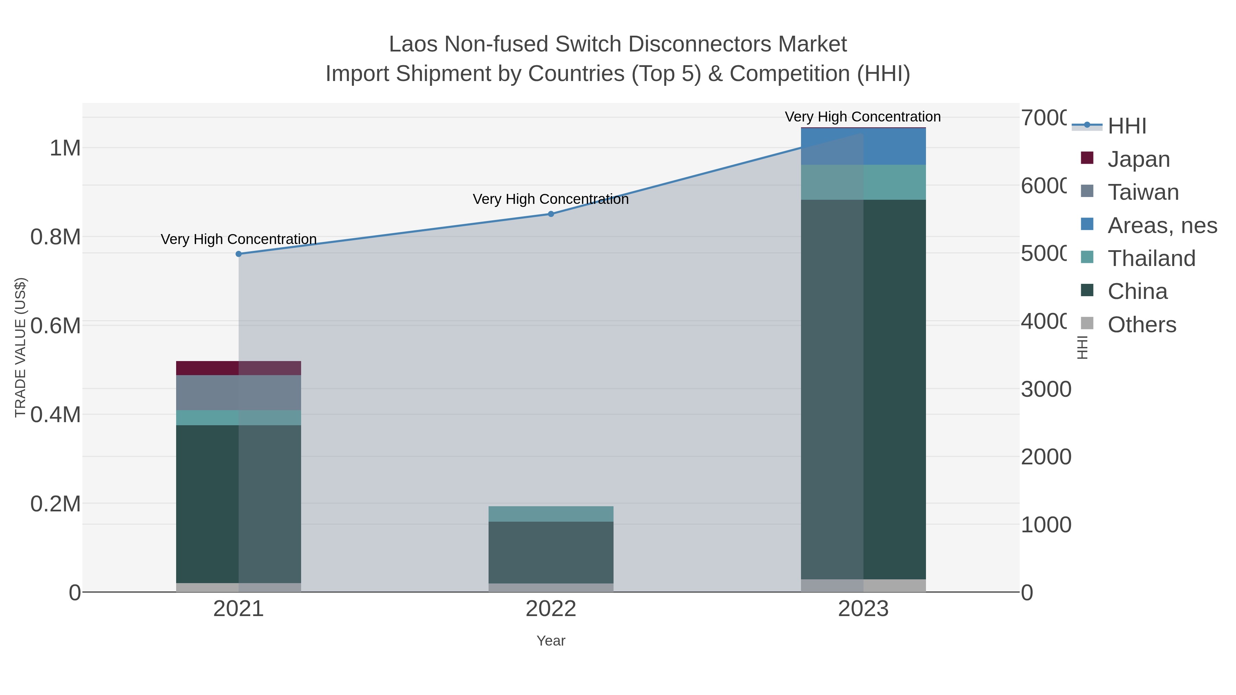Click the 1000 HHI tick label
The height and width of the screenshot is (695, 1236).
(x=1046, y=525)
